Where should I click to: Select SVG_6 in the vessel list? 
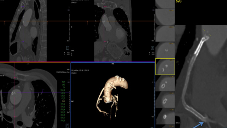coord(63,115)
